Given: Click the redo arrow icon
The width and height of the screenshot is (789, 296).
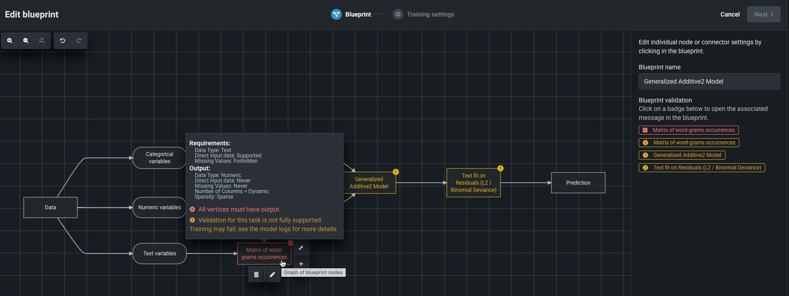Looking at the screenshot, I should coord(79,41).
